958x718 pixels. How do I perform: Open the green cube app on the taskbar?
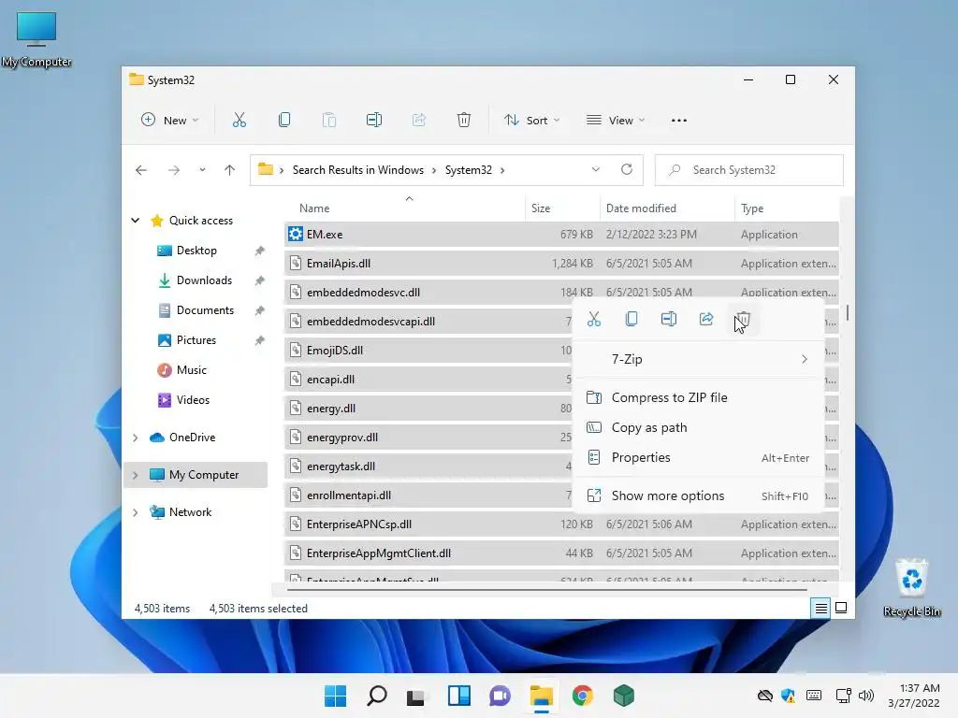coord(623,696)
